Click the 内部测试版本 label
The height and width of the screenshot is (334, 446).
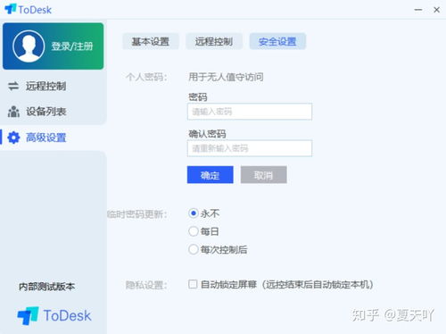(x=46, y=287)
